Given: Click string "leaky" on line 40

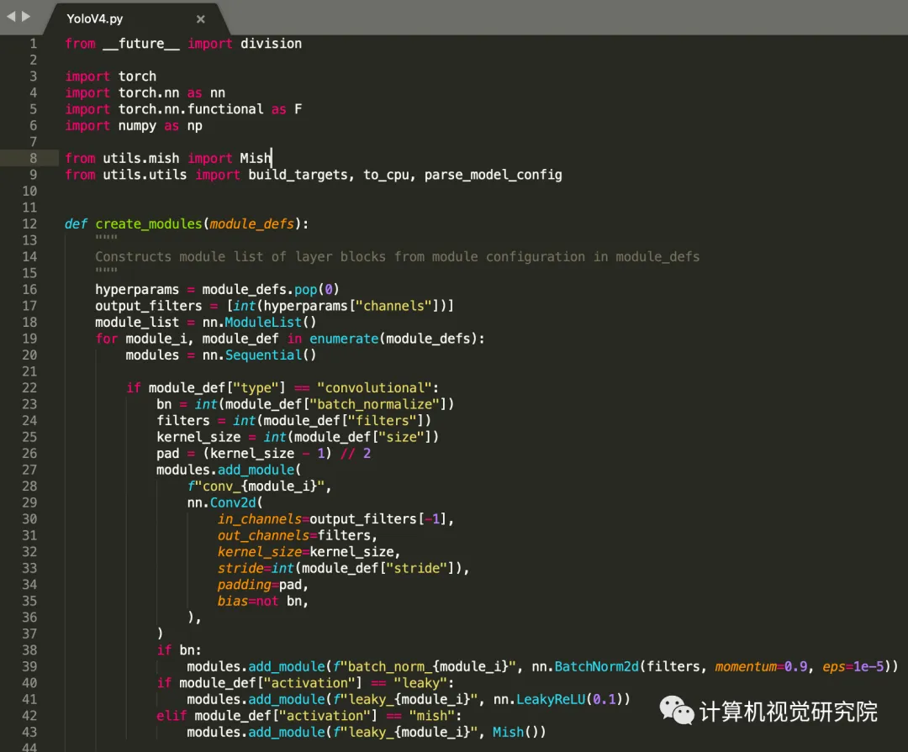Looking at the screenshot, I should (x=420, y=682).
